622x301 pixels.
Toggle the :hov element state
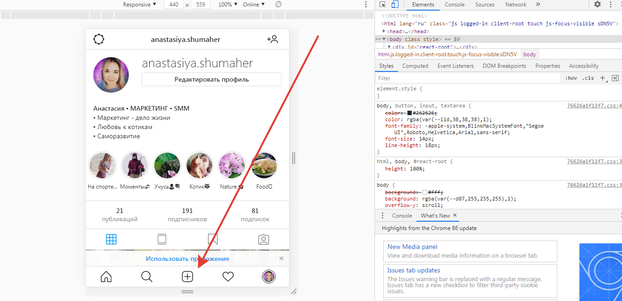pos(571,78)
